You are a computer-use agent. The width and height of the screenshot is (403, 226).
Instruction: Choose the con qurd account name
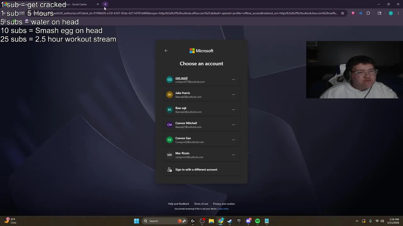tap(181, 78)
